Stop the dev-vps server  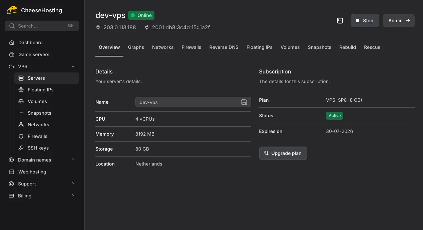[x=365, y=21]
